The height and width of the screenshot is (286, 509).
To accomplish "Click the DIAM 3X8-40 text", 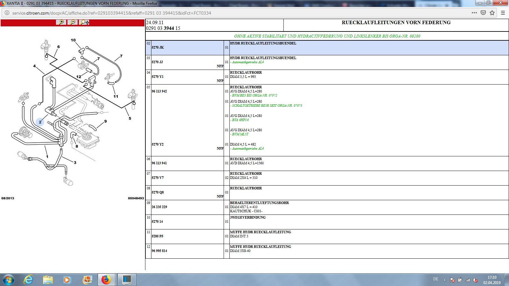I will click(x=240, y=251).
